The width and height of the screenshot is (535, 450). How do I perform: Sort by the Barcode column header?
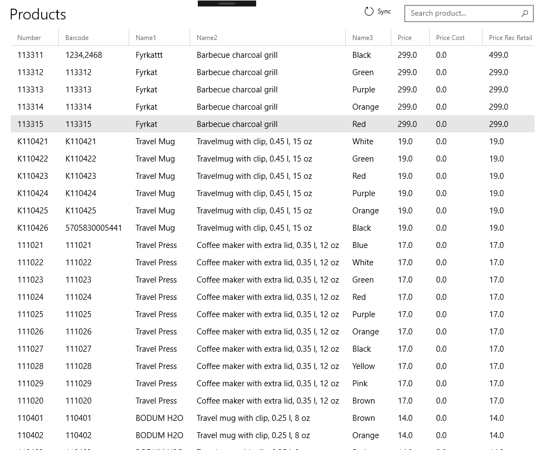click(77, 38)
